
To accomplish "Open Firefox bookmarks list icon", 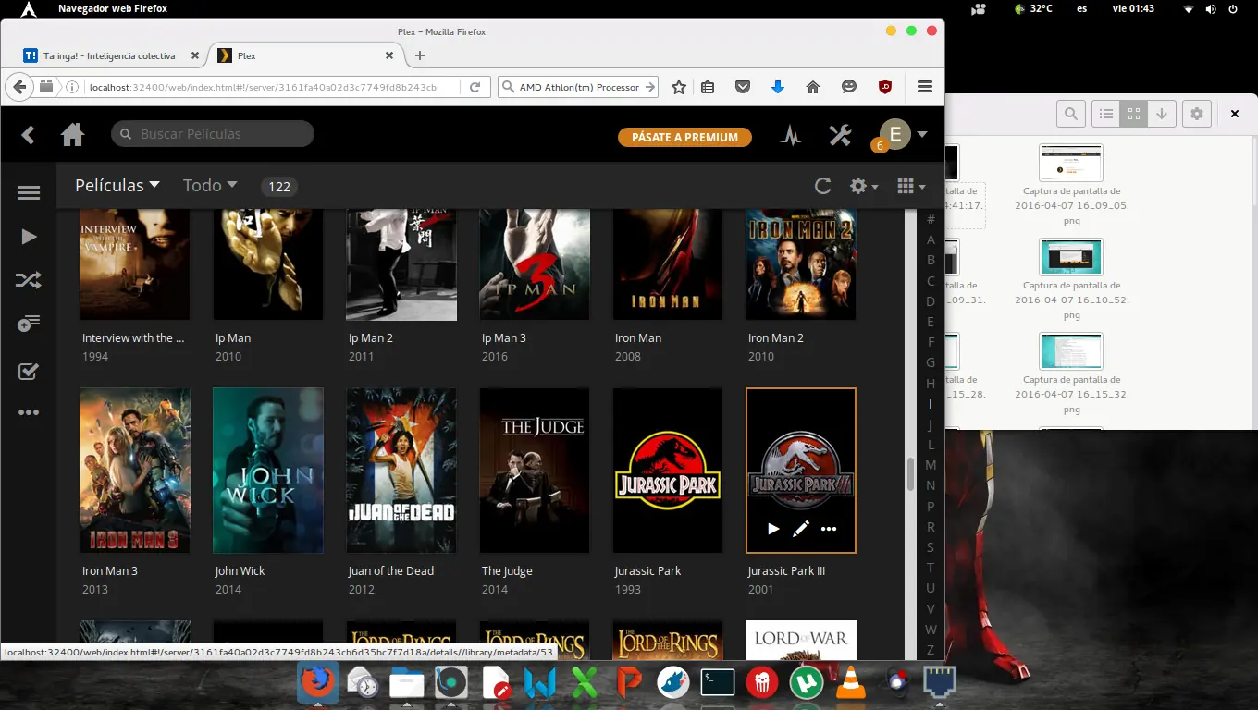I will 708,87.
